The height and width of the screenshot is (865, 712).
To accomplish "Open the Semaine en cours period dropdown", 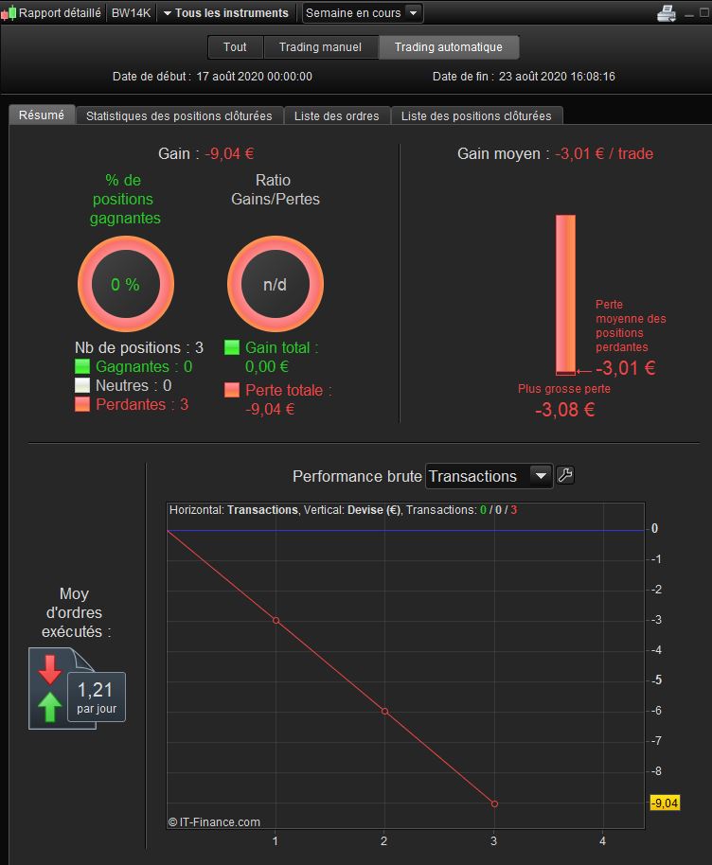I will pos(363,12).
